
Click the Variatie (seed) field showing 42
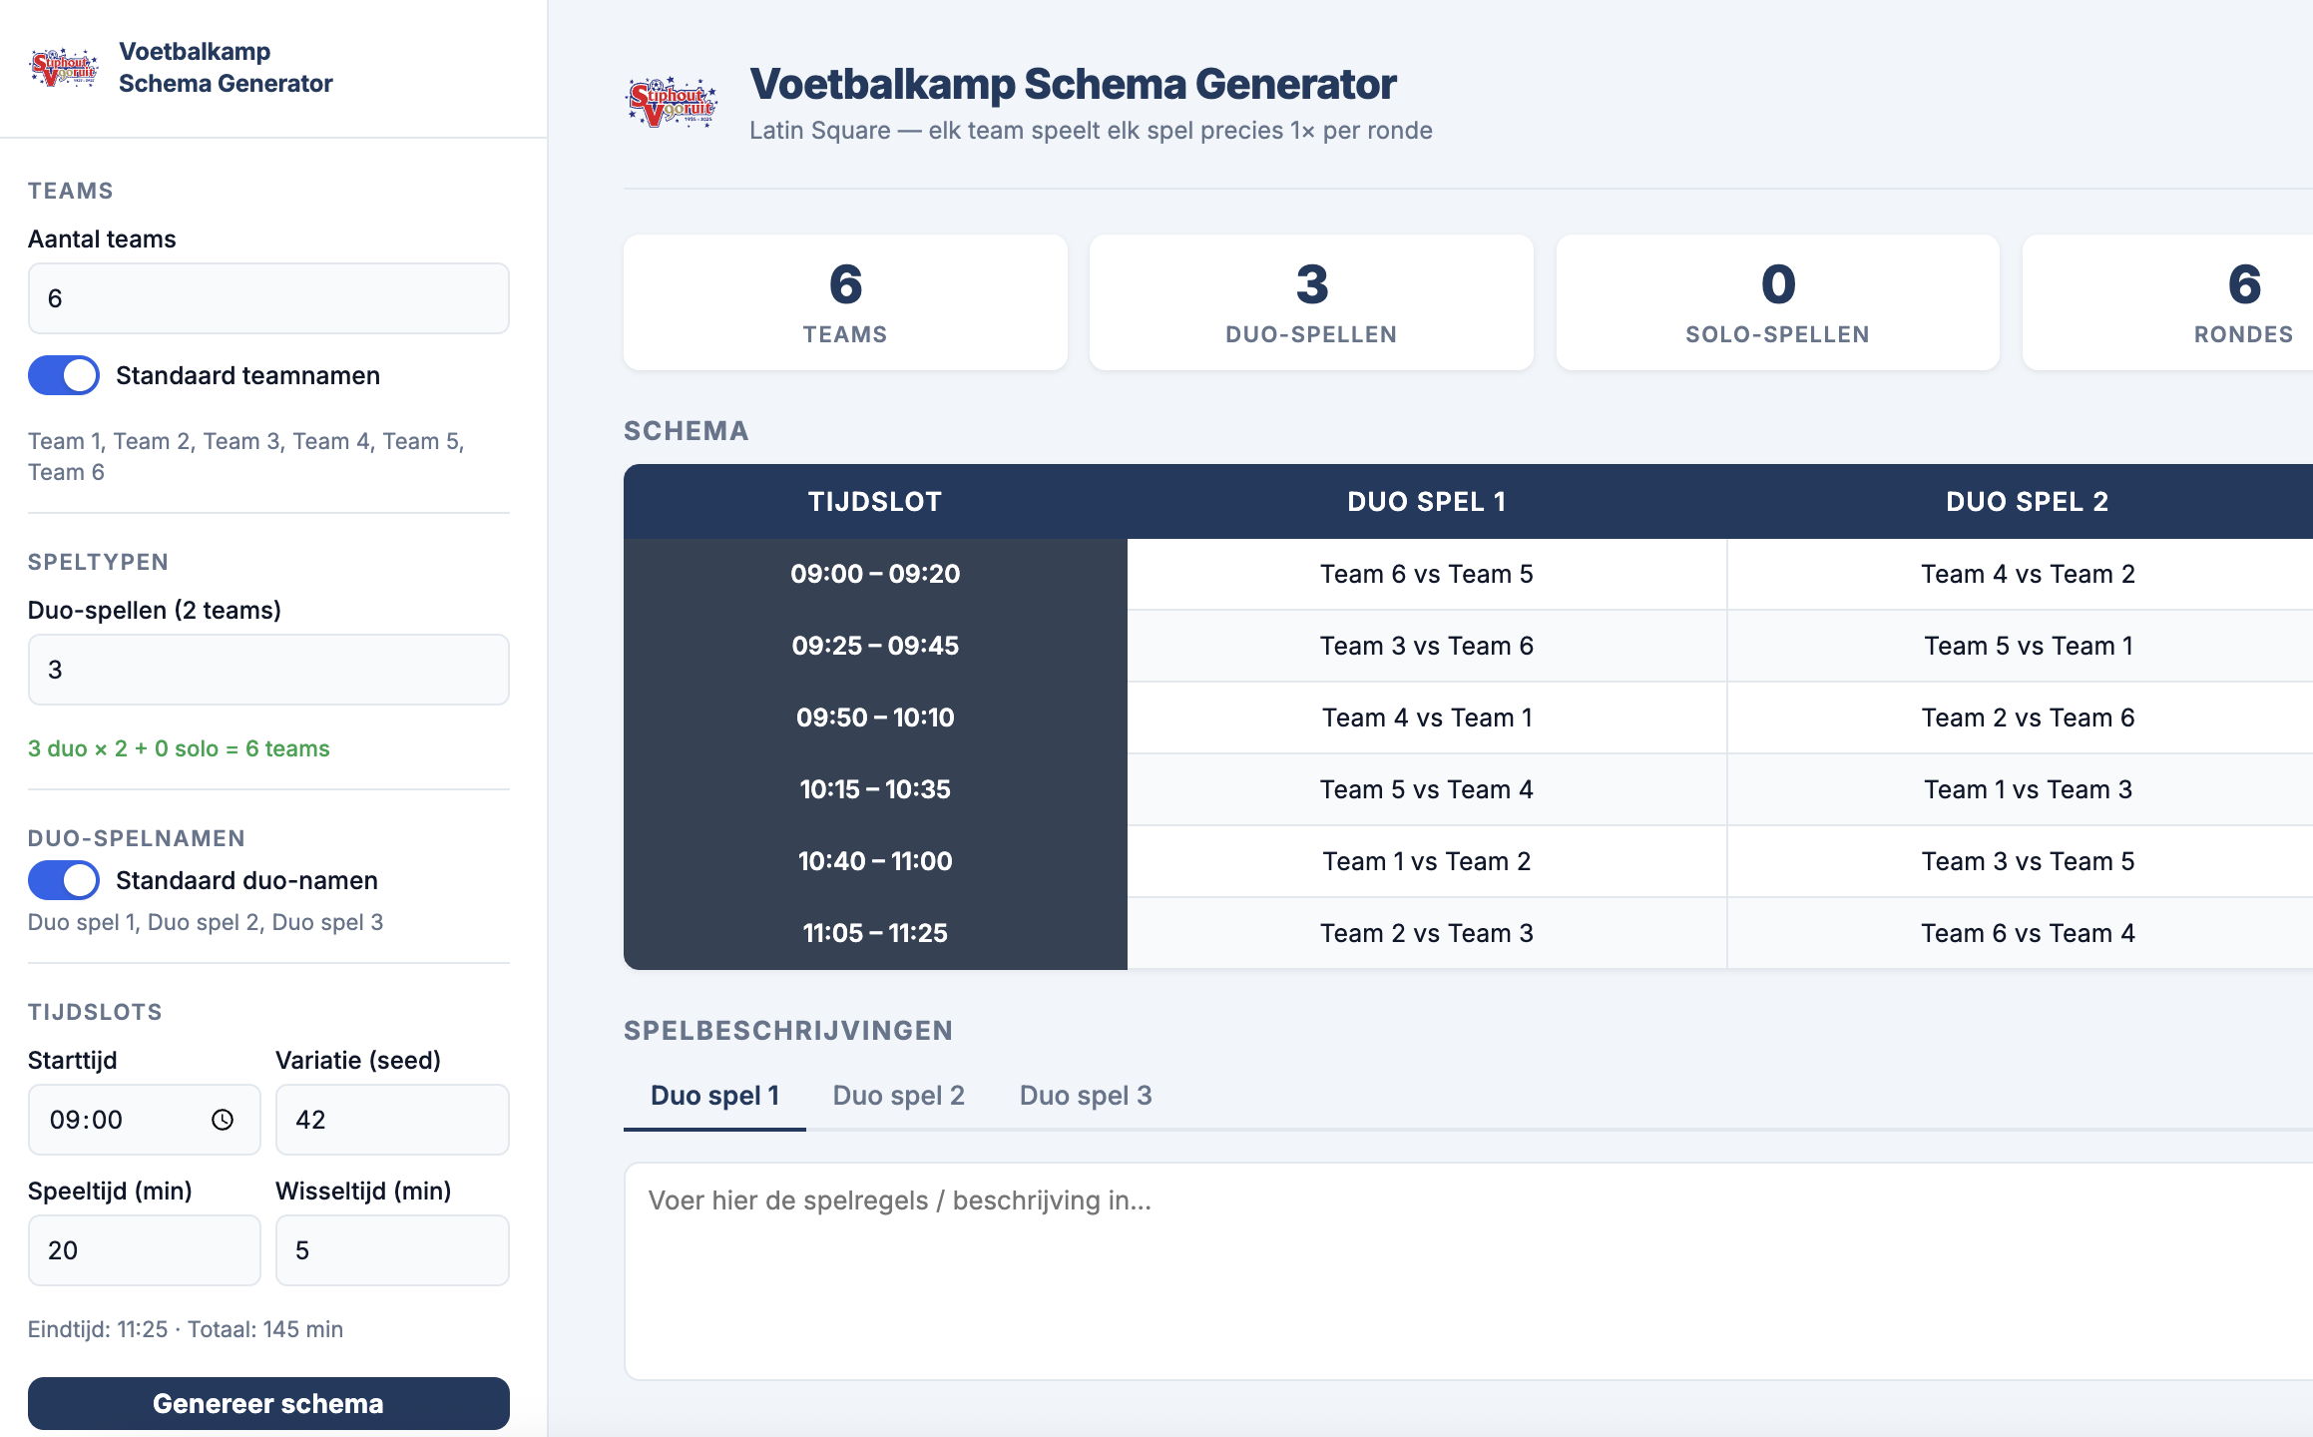[392, 1120]
